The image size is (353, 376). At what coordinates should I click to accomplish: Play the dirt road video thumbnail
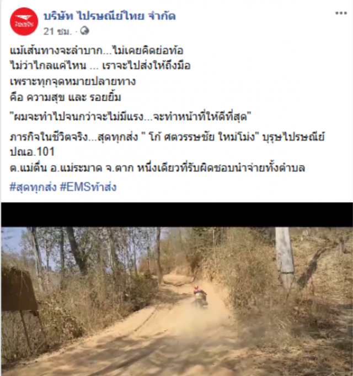click(x=177, y=301)
